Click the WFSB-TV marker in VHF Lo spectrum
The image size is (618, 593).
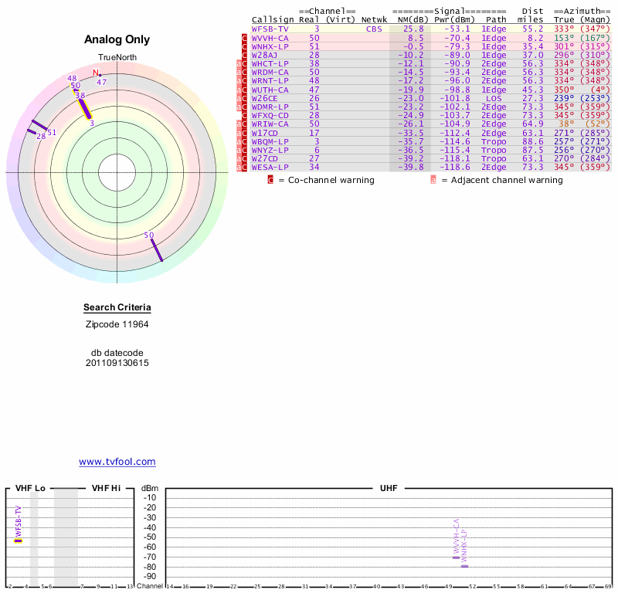[19, 540]
